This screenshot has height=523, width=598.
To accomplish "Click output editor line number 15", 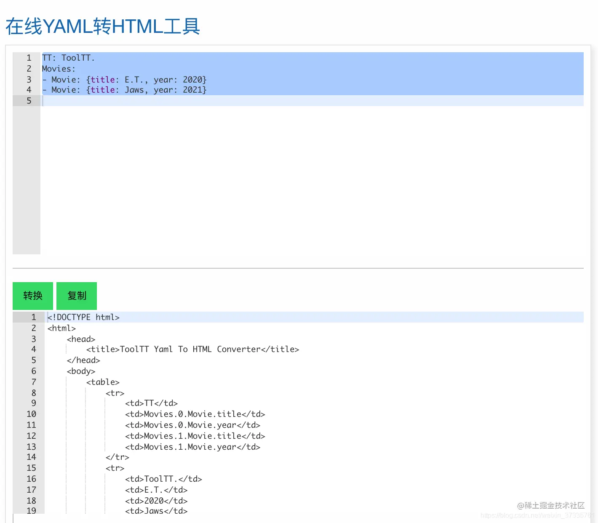I will (x=32, y=468).
